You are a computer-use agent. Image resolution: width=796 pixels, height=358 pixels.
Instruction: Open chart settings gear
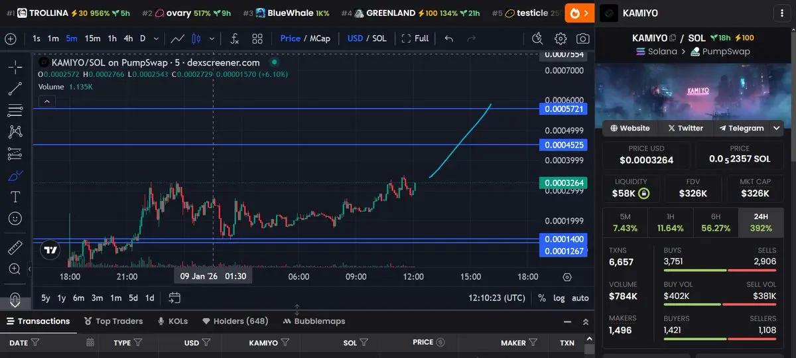pyautogui.click(x=561, y=38)
